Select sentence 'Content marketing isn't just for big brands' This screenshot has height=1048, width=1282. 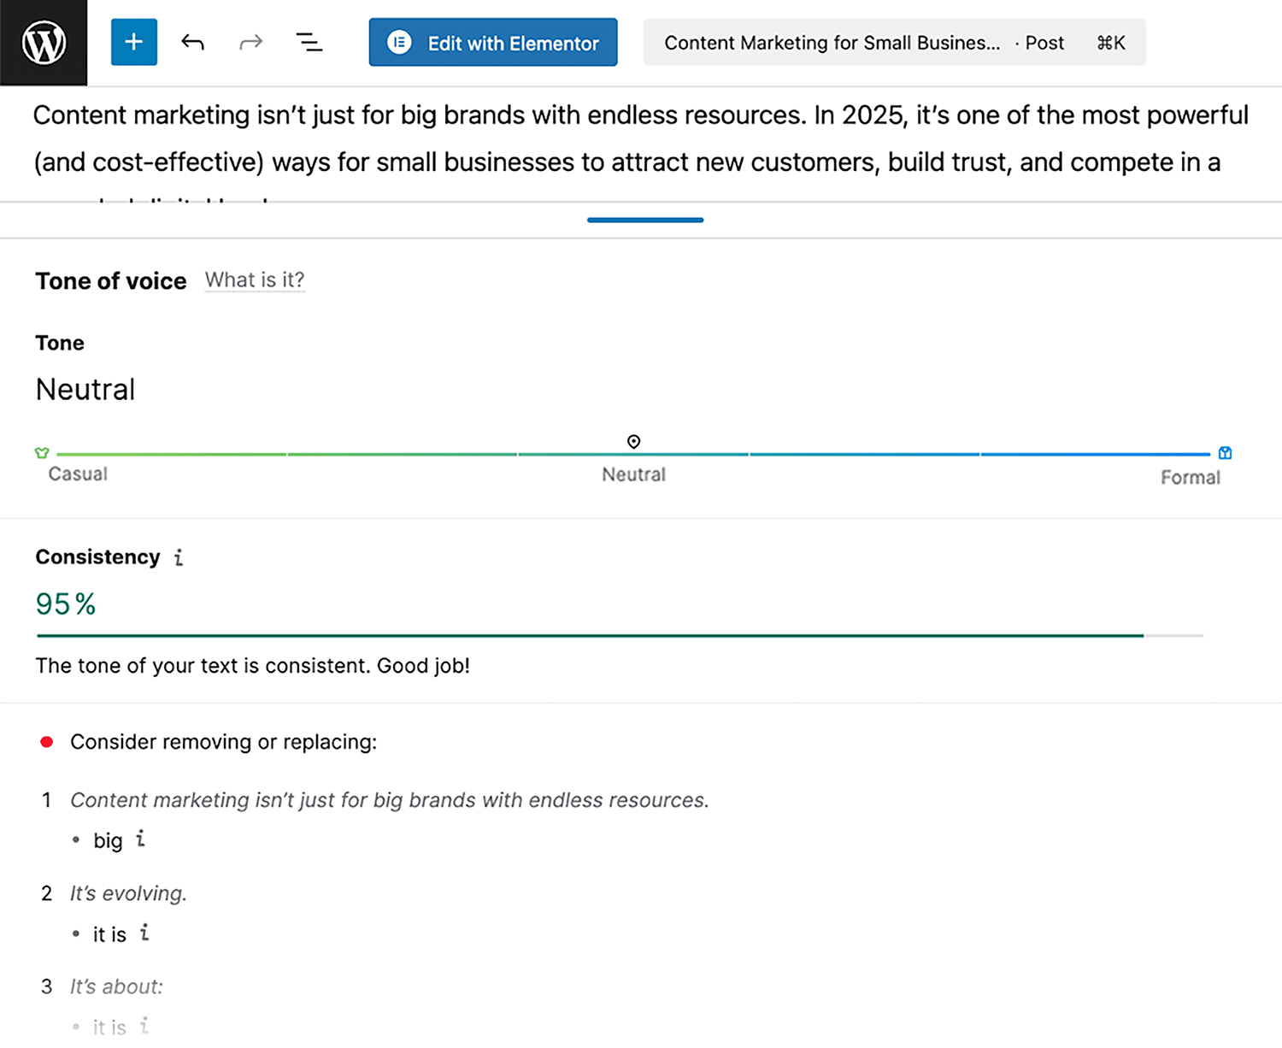390,800
